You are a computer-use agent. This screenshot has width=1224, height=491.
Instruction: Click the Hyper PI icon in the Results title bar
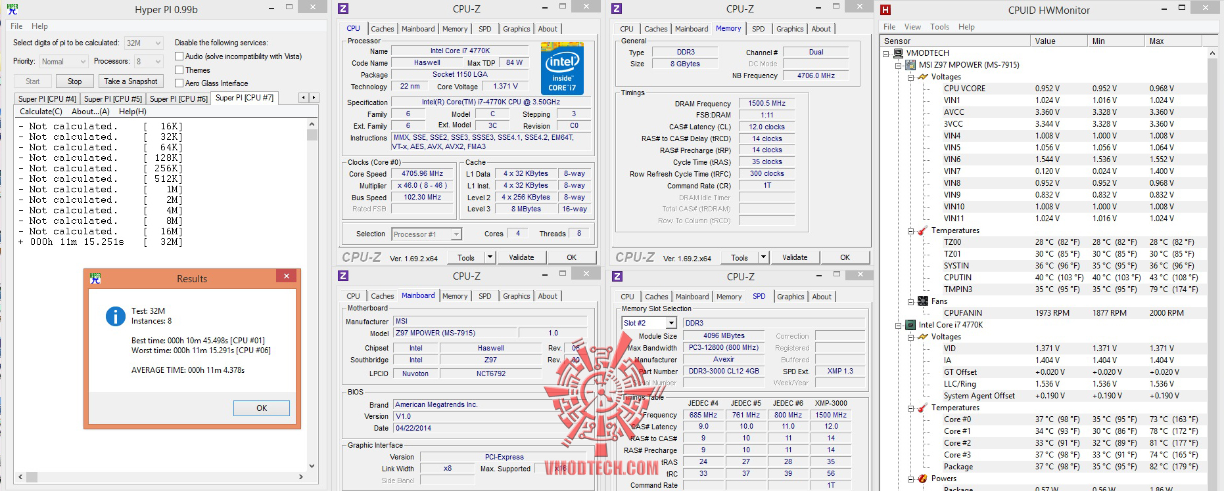(x=95, y=278)
